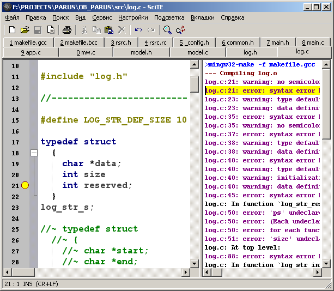The height and width of the screenshot is (291, 334).
Task: Click the New file toolbar icon
Action: click(x=11, y=30)
